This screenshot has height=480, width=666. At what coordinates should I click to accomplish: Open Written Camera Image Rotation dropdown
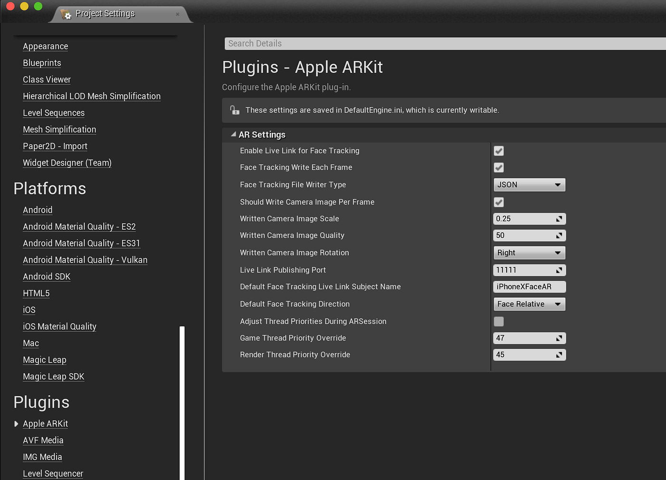529,253
